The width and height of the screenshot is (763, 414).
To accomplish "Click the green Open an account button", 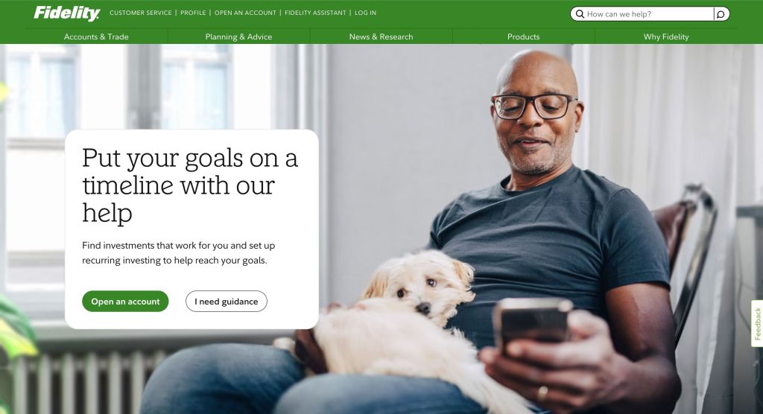I will point(125,302).
